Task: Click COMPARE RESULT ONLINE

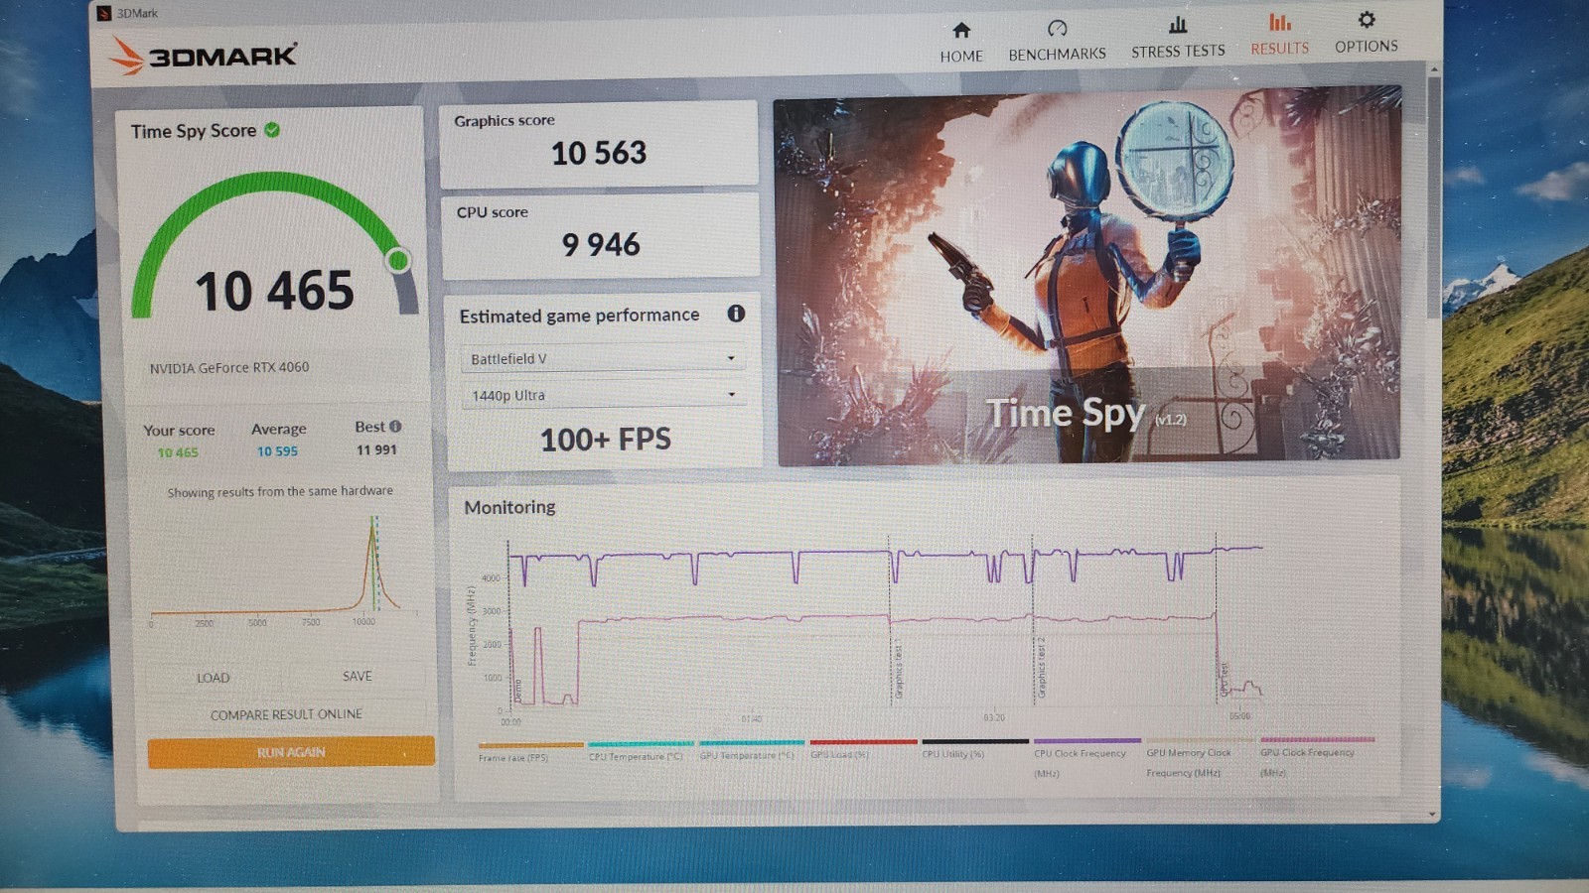Action: (x=286, y=714)
